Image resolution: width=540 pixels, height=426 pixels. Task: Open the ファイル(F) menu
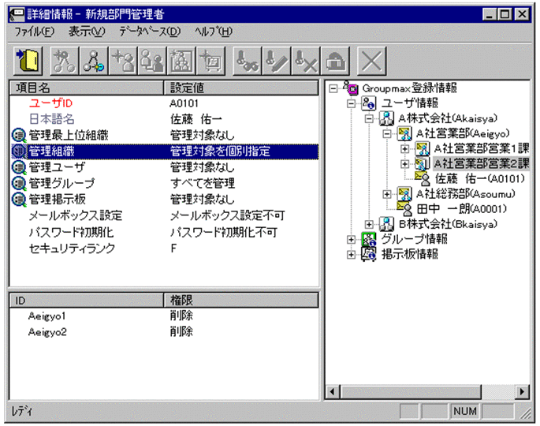pos(34,32)
